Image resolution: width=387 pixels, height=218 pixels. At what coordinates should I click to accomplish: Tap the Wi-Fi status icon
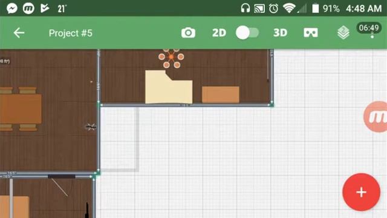(x=288, y=8)
